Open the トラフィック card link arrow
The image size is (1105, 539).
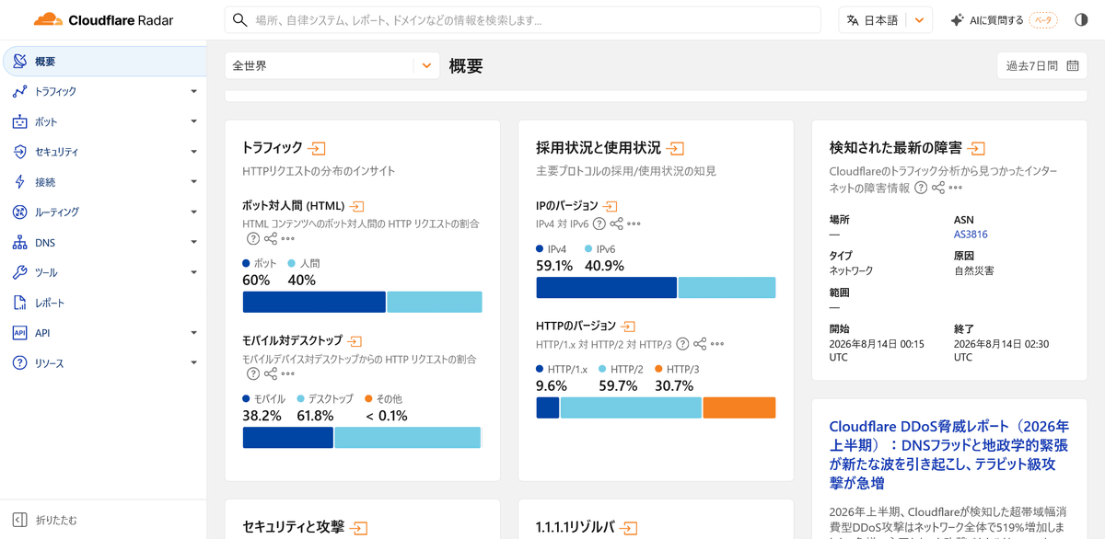click(x=318, y=148)
